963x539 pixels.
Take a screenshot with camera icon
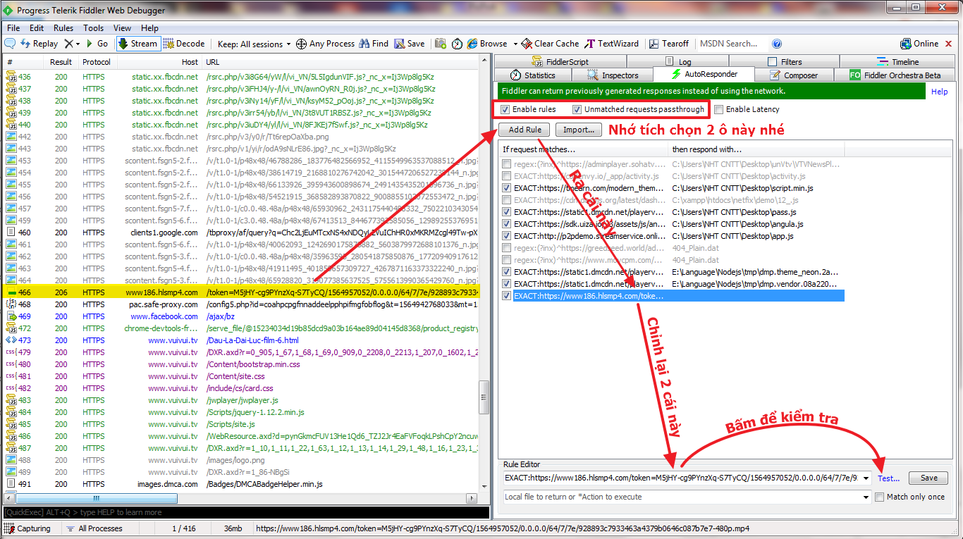tap(441, 44)
